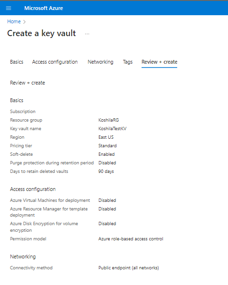Select the Review + create tab
The image size is (228, 285).
[159, 62]
